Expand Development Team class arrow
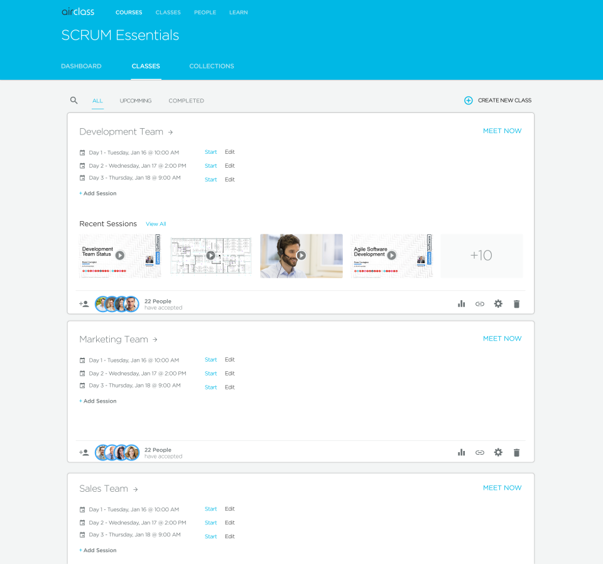The height and width of the screenshot is (564, 603). pyautogui.click(x=170, y=133)
